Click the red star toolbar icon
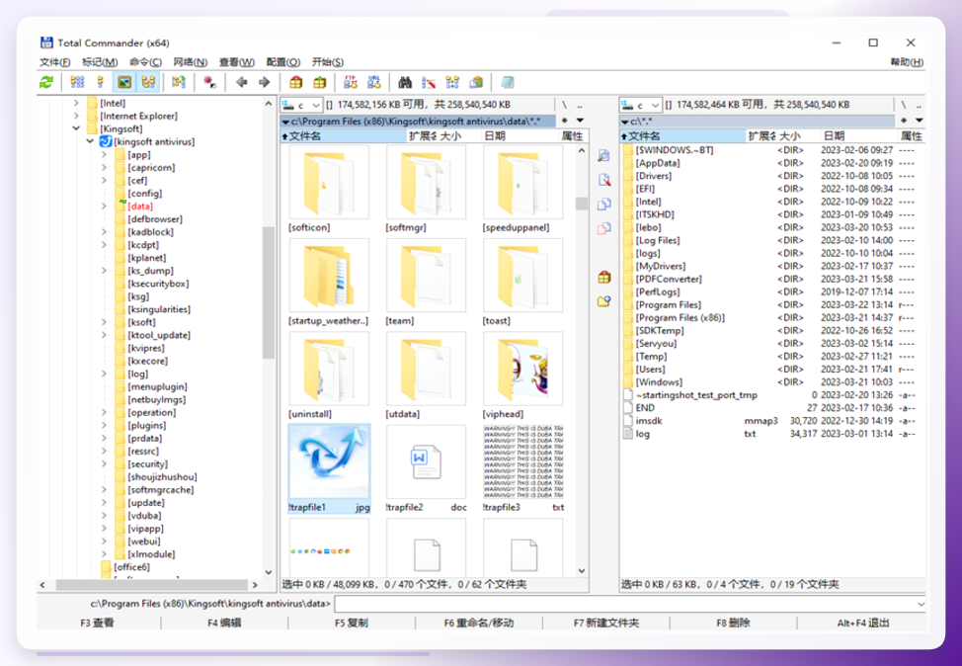Viewport: 962px width, 666px height. point(209,82)
